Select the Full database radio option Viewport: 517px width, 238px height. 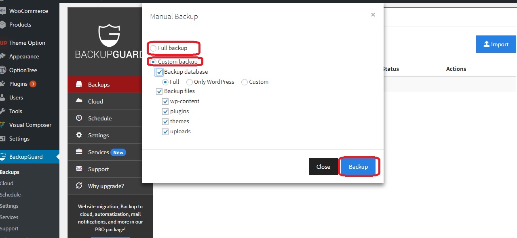point(165,82)
